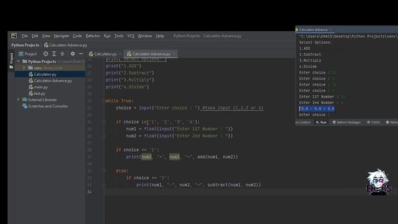Image resolution: width=398 pixels, height=224 pixels.
Task: Click file icon on Calculator.py editor tab
Action: point(91,54)
